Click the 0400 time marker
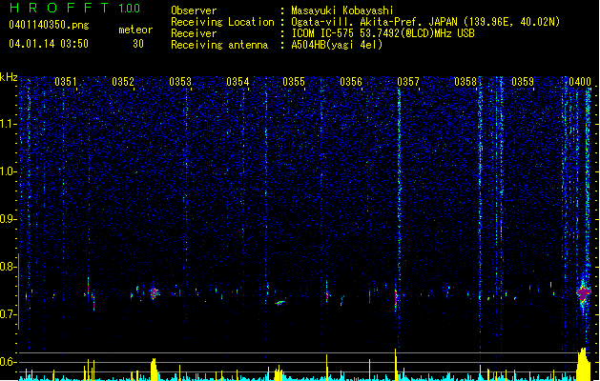This screenshot has width=600, height=381. point(580,82)
